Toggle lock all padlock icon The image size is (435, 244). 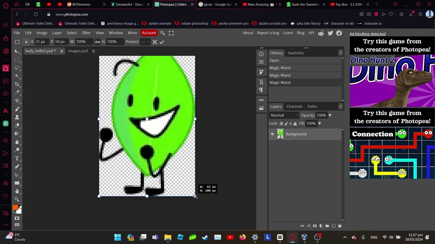click(x=295, y=124)
